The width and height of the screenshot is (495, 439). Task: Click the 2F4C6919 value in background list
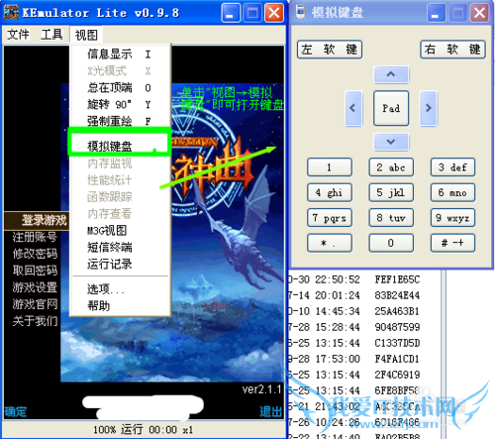click(397, 375)
